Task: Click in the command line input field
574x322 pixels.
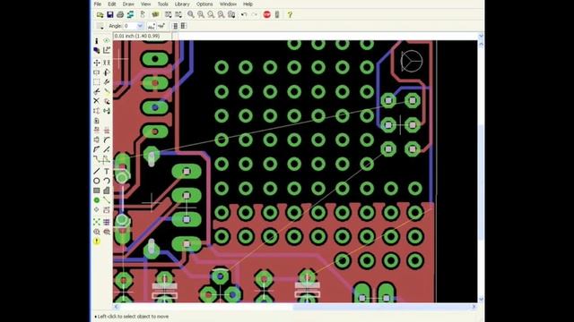Action: pos(327,36)
